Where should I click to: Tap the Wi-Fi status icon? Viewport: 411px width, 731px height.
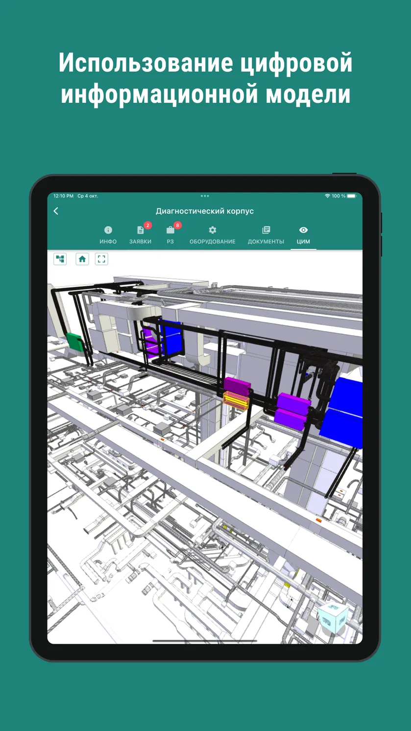[327, 196]
